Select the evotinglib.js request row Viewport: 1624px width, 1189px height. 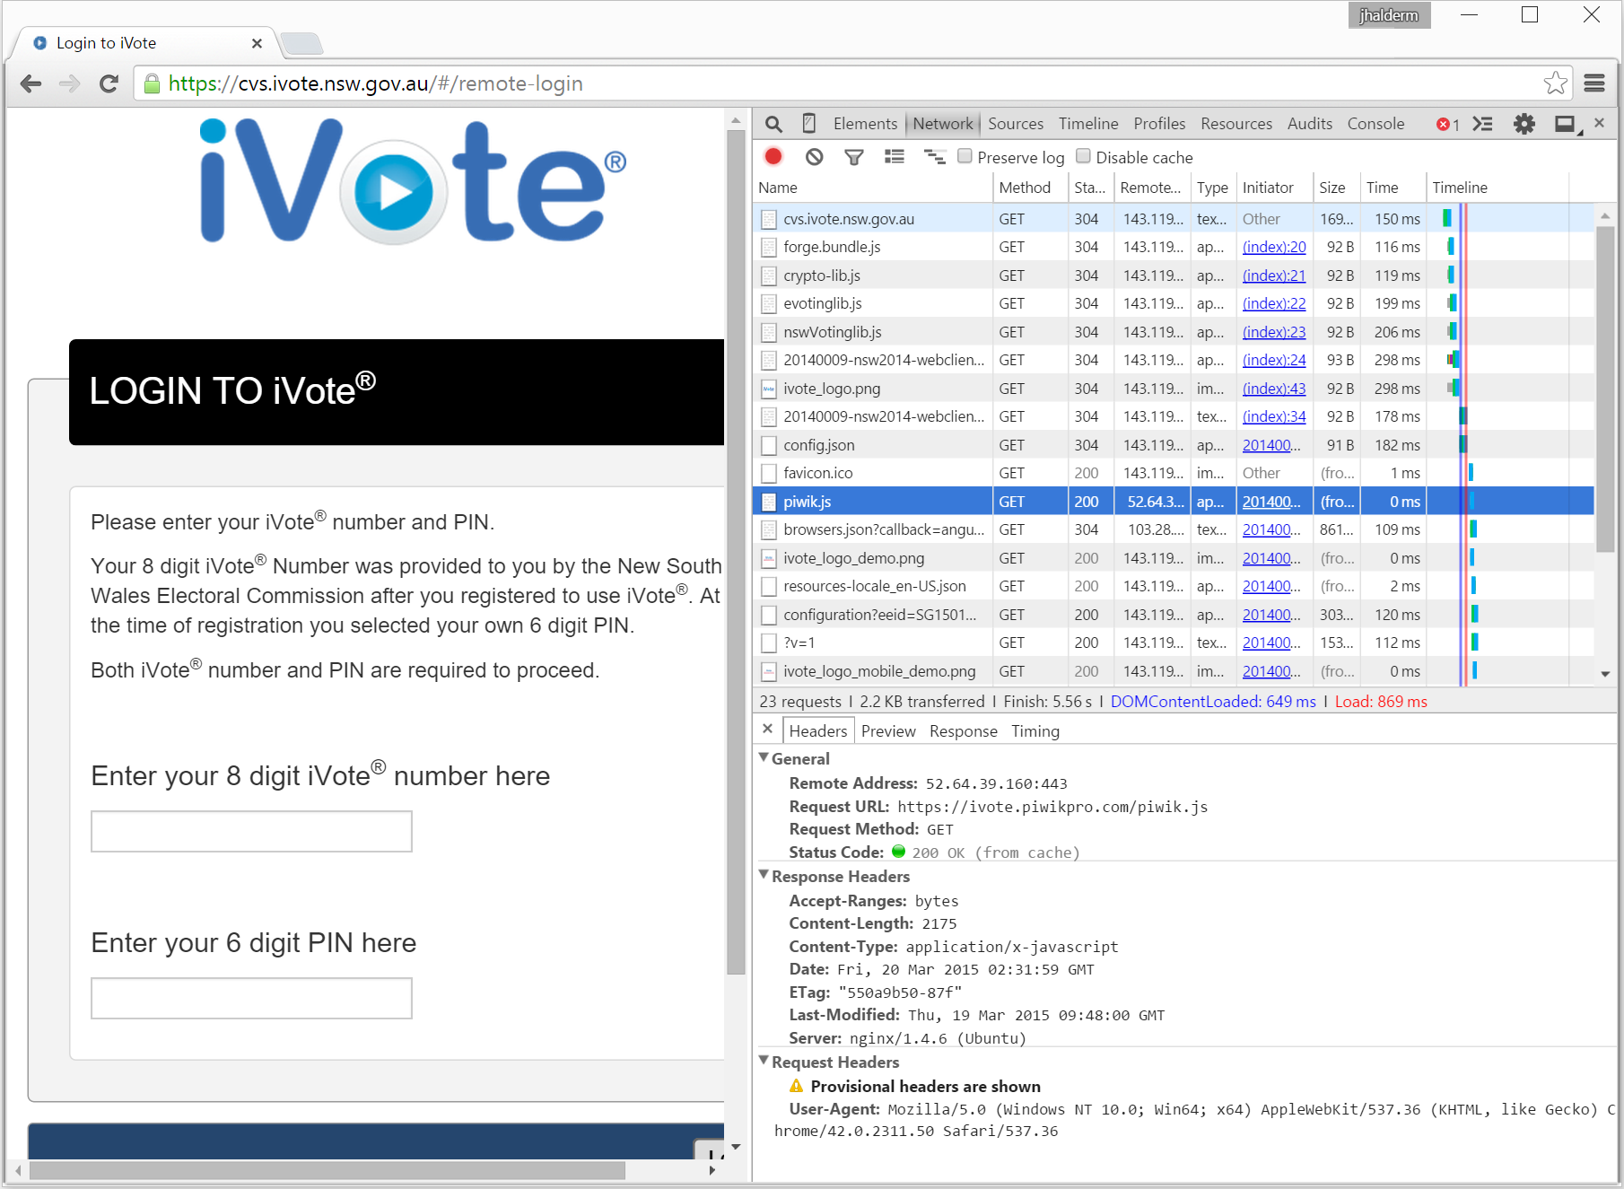[x=1174, y=303]
